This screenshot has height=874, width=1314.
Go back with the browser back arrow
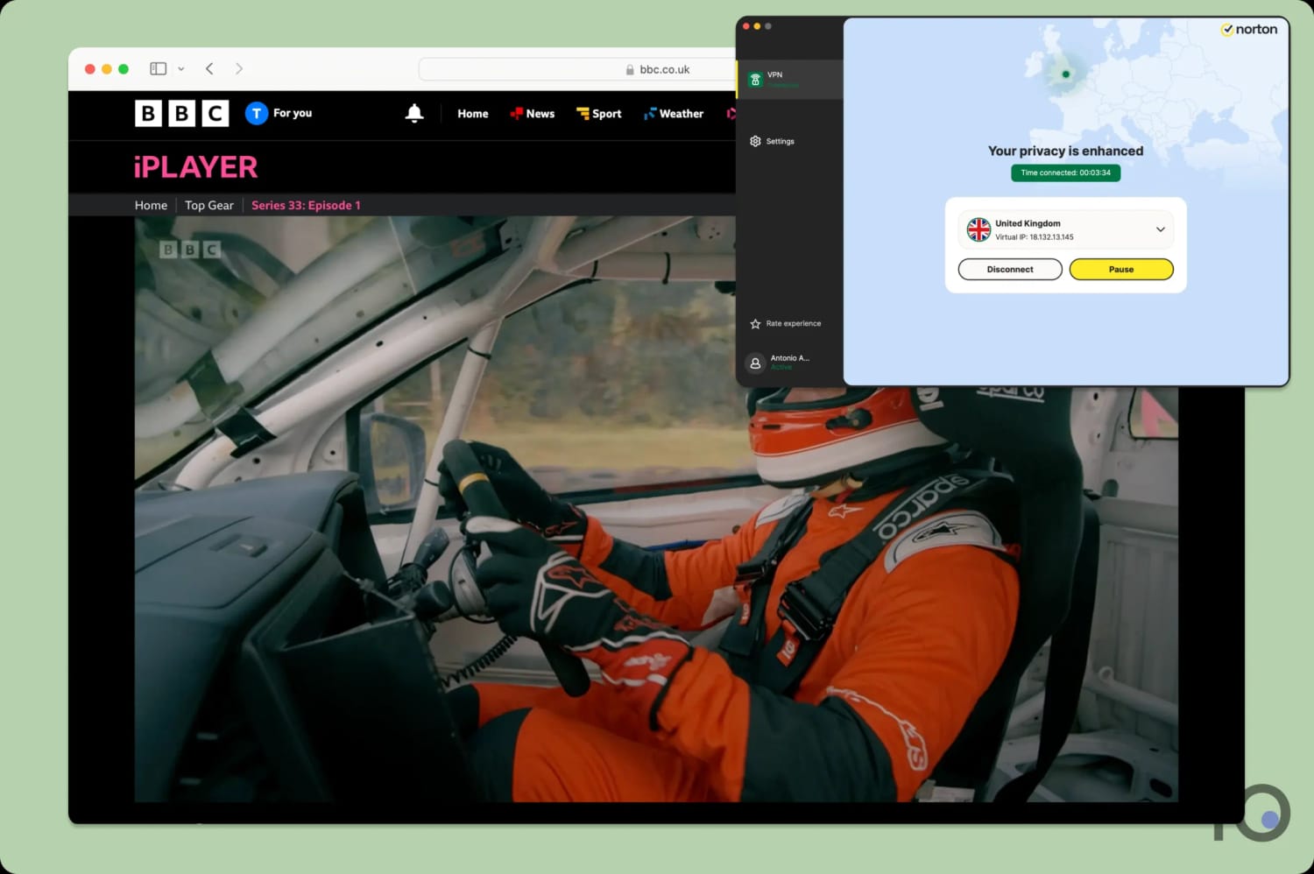[209, 68]
